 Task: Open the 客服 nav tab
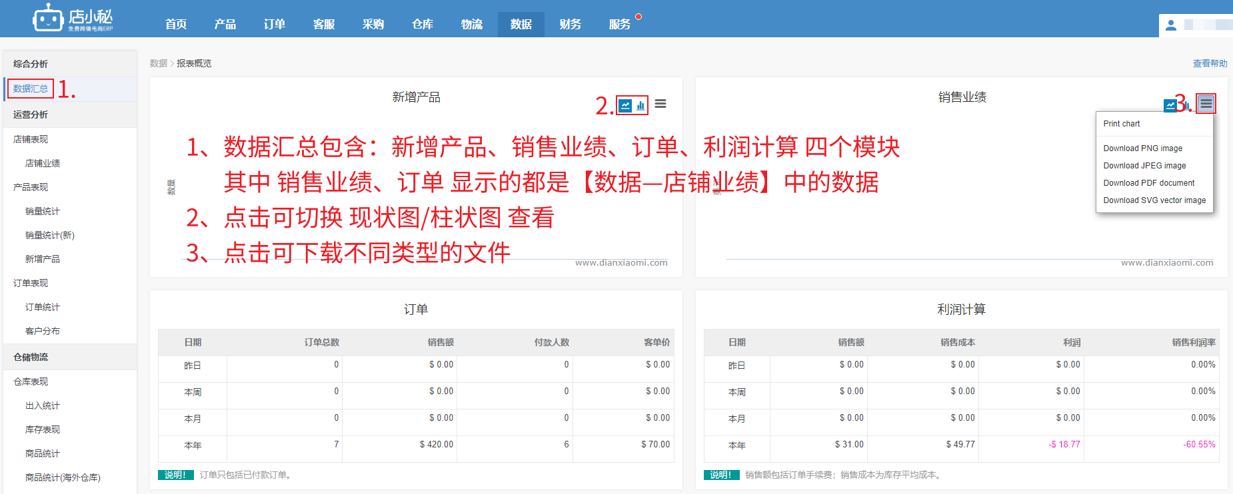(324, 24)
